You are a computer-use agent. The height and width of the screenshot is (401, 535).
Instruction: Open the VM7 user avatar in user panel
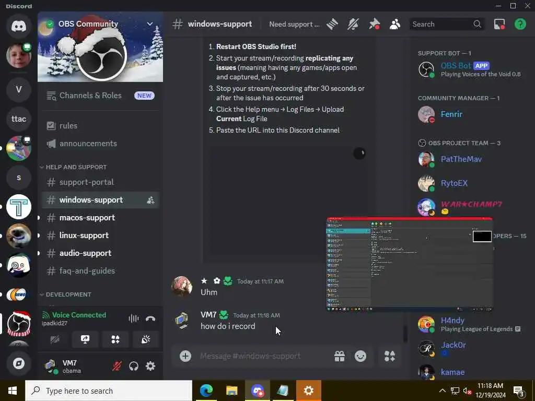[51, 366]
